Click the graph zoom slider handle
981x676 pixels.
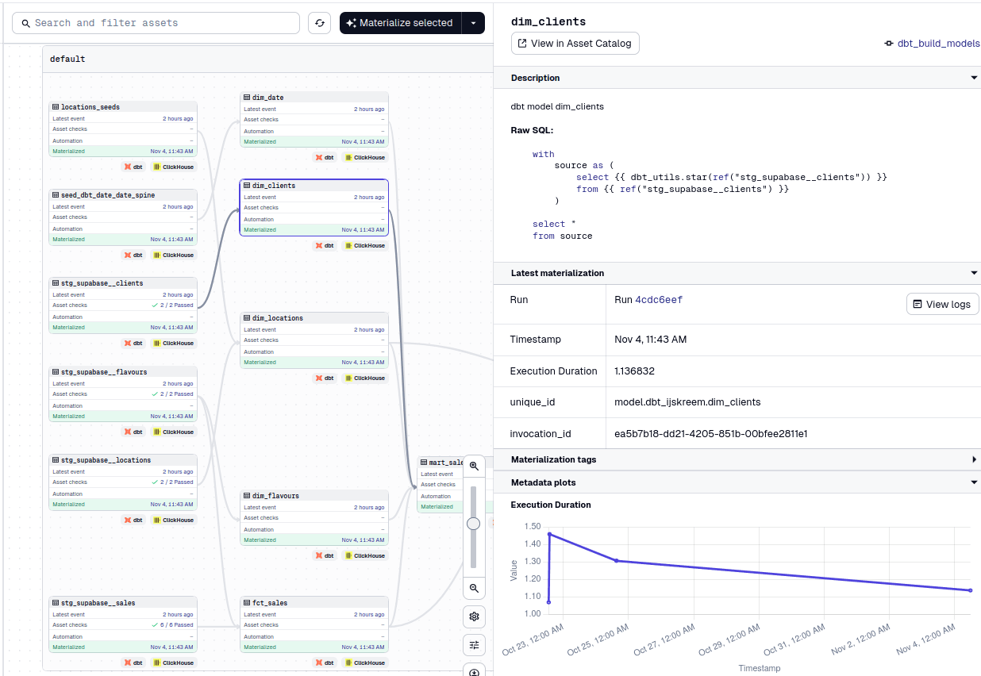point(474,524)
